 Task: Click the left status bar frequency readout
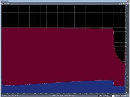[x=11, y=96]
